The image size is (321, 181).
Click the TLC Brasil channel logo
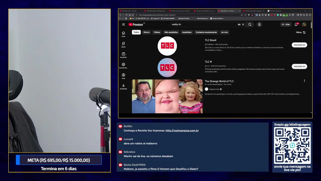click(167, 46)
